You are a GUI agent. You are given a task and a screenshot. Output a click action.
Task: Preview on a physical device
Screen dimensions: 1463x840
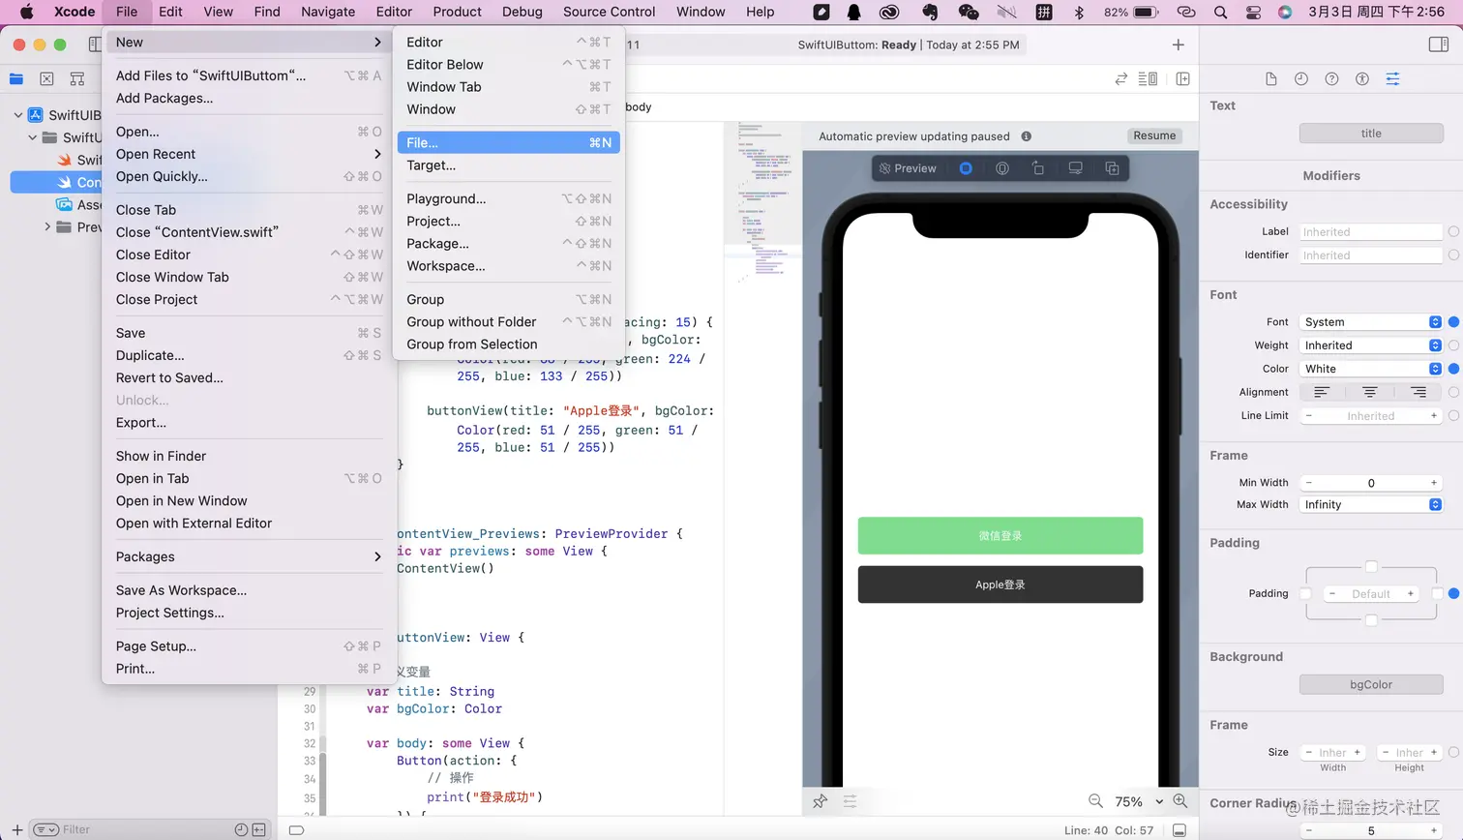point(1075,167)
